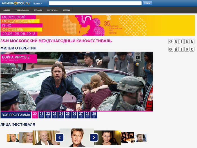Open the Вся программа button
This screenshot has height=148, width=197.
click(x=16, y=115)
